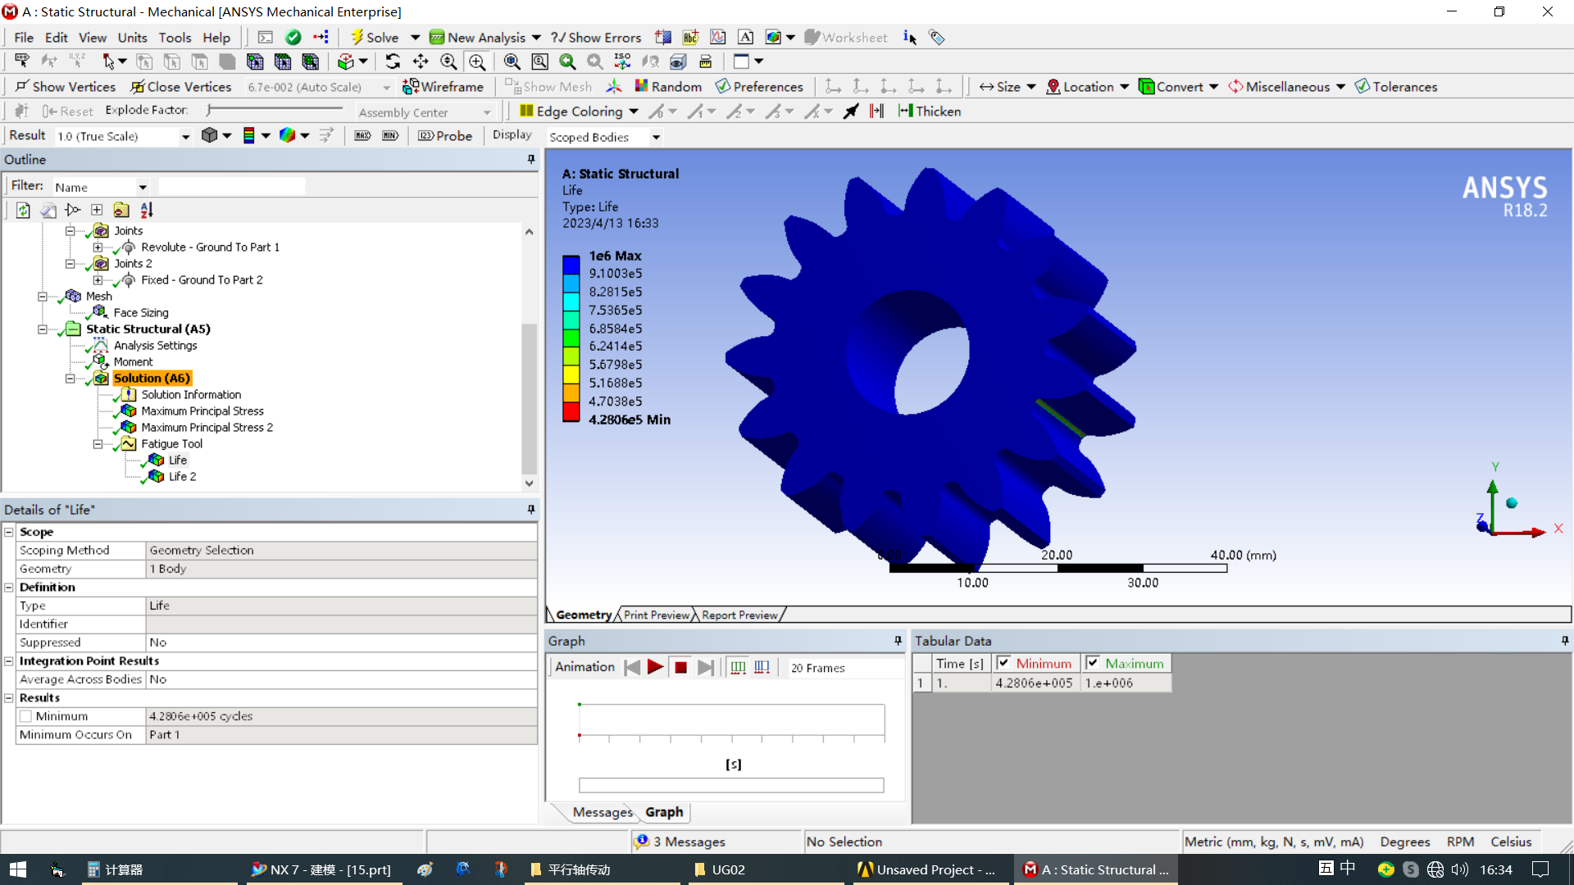
Task: Click the outline filter text field
Action: 231,187
